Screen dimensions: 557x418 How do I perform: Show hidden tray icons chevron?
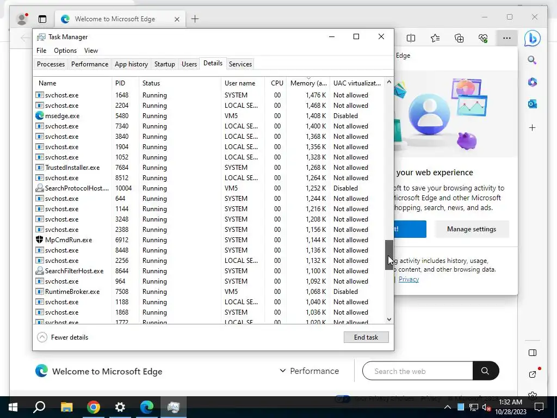448,407
